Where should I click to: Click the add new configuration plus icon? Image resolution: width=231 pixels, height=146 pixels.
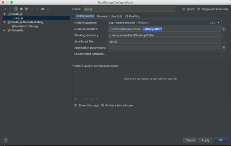(x=5, y=9)
